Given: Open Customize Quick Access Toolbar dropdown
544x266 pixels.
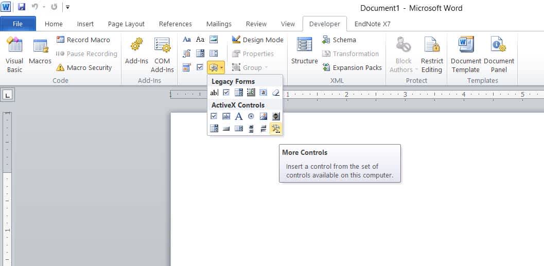Looking at the screenshot, I should click(67, 7).
